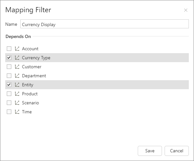
Task: Click the dimension icon next to Entity
Action: (x=17, y=85)
